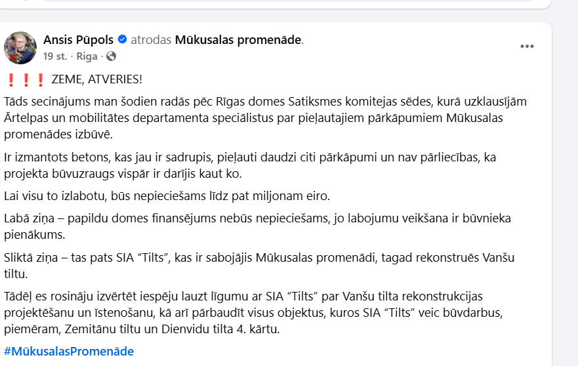Image resolution: width=578 pixels, height=366 pixels.
Task: Open the Mūkusalas promenāde location link
Action: tap(238, 40)
